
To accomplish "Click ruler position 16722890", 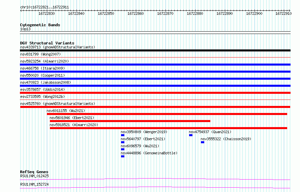I will (224, 13).
